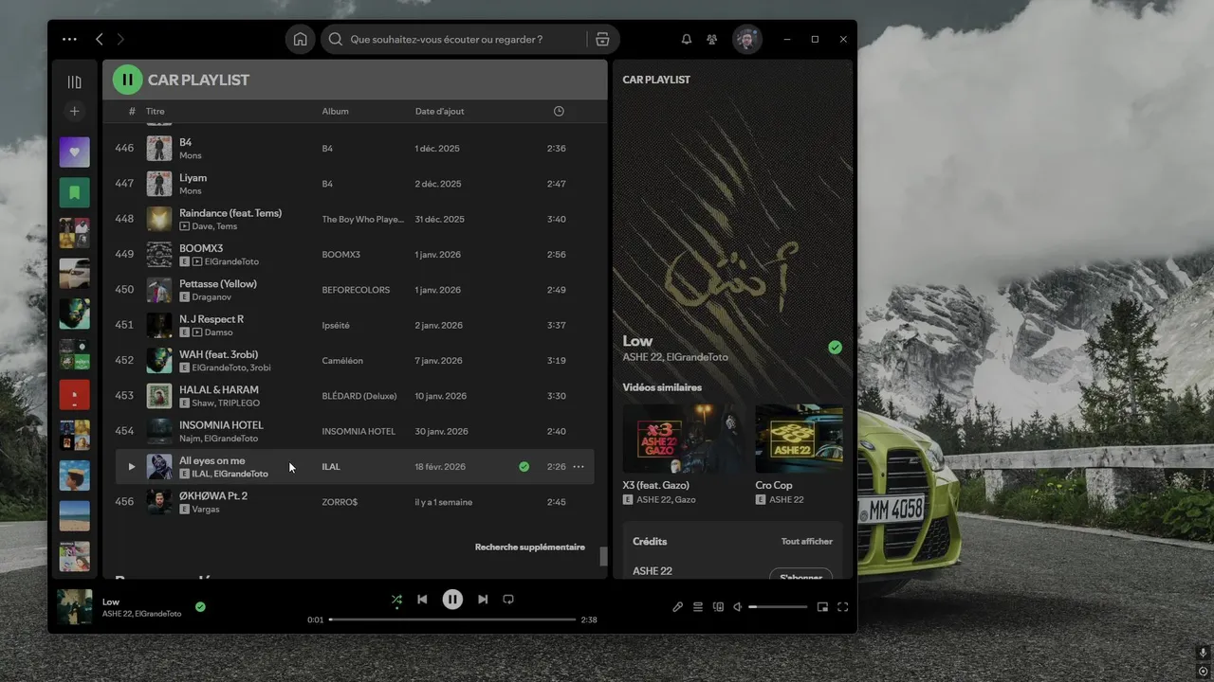
Task: Open the green bookmark episodes playlist
Action: pos(75,192)
